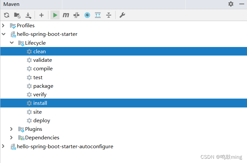Select the package lifecycle goal
This screenshot has height=163, width=247.
[43, 86]
